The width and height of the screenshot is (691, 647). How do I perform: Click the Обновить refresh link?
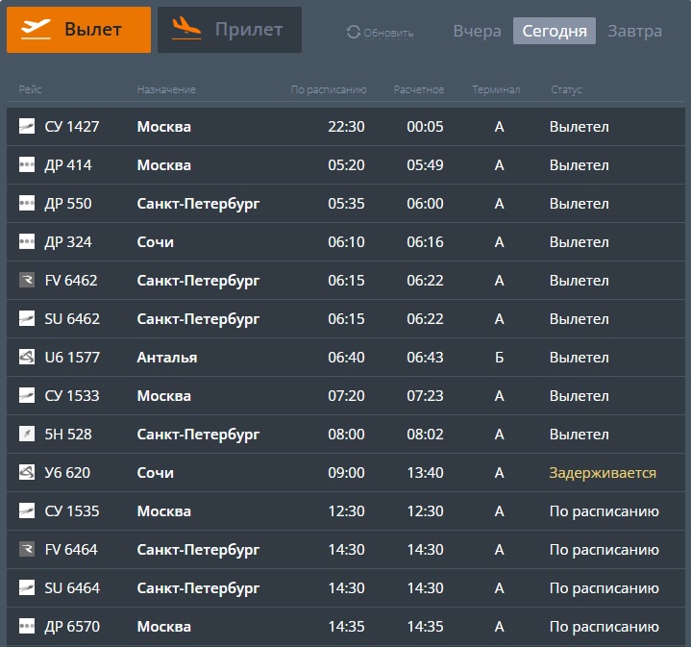click(388, 33)
